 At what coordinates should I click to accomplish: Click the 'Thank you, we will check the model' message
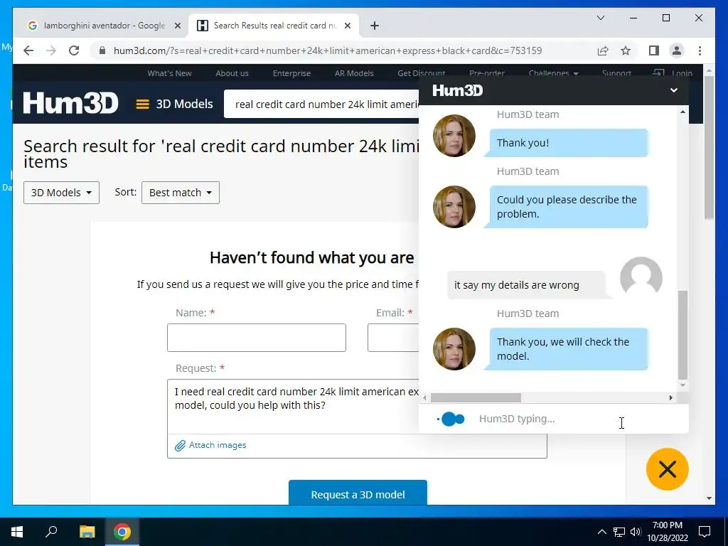566,348
